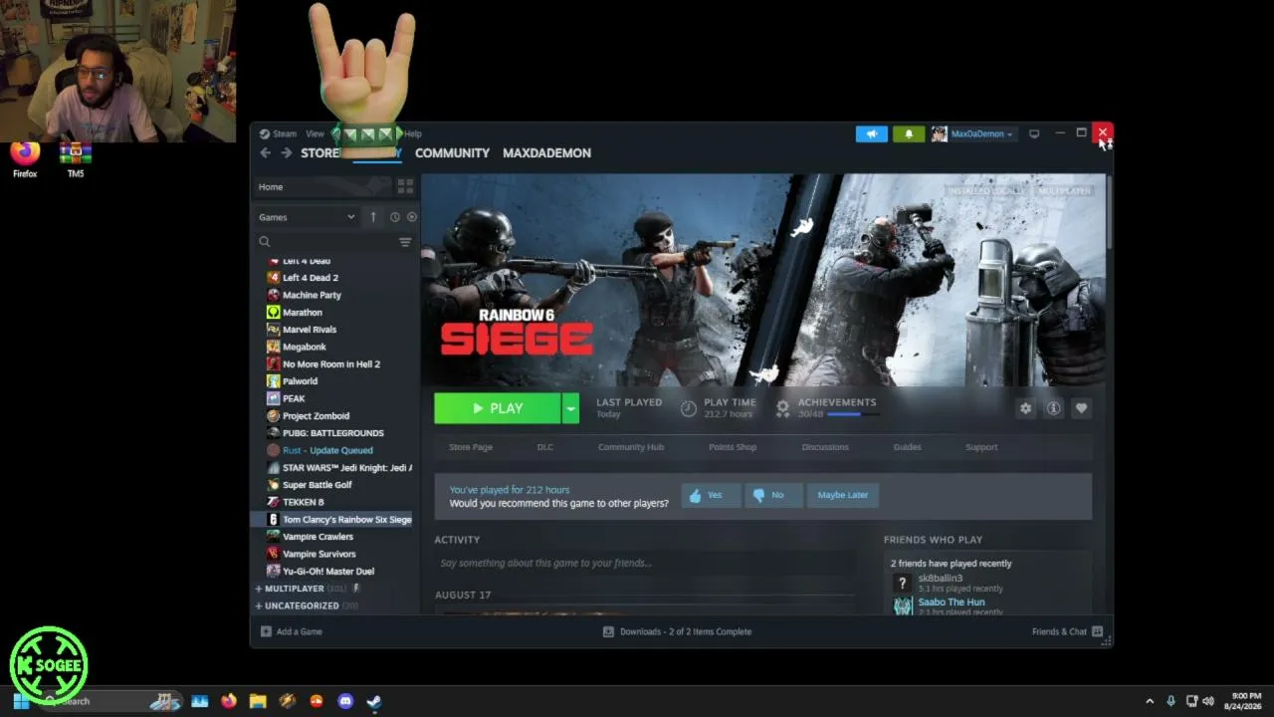Screen dimensions: 1274x717
Task: Open the Points Shop link
Action: click(x=733, y=447)
